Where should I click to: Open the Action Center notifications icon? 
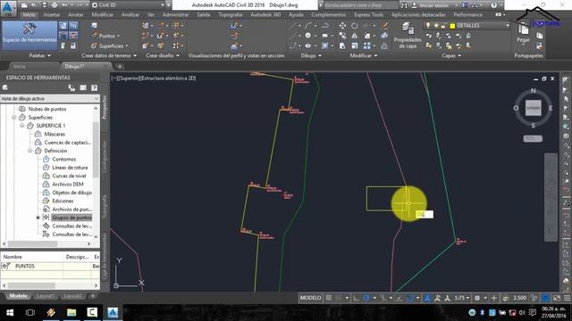[x=533, y=313]
